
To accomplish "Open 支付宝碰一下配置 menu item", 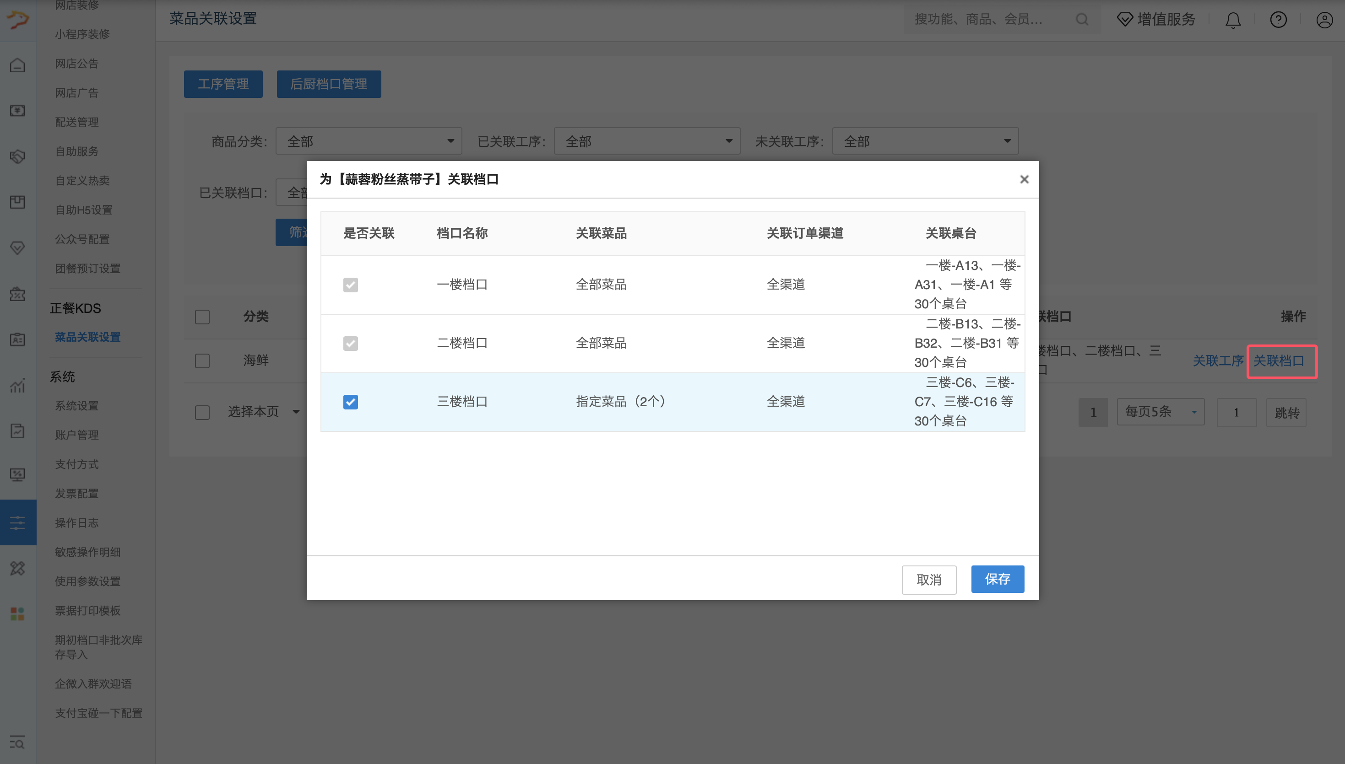I will (x=99, y=713).
